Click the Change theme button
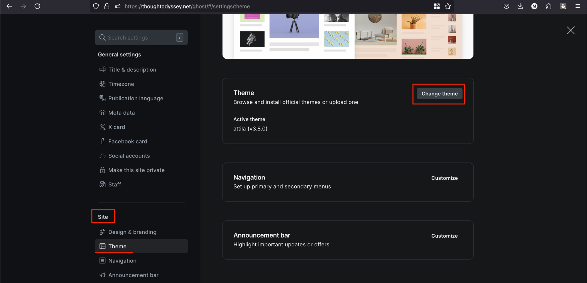Screen dimensions: 587x283 pos(439,94)
